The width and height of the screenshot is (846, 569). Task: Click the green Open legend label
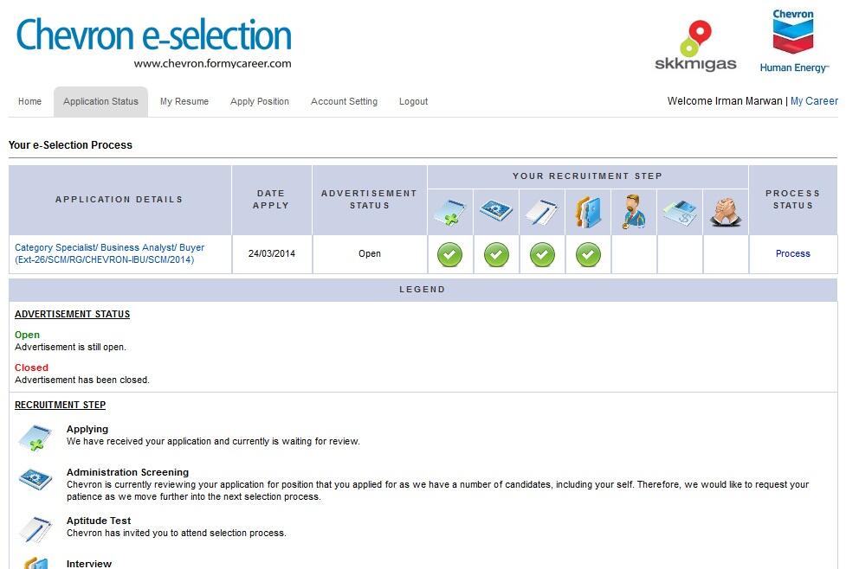pos(27,335)
